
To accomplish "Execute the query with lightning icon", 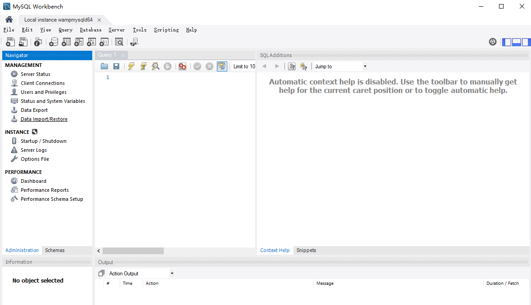I will click(131, 66).
